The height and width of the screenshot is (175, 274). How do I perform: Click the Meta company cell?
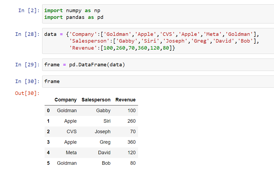71,153
